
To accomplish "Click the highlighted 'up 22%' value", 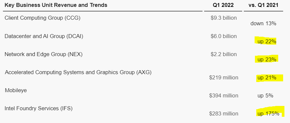I will click(267, 42).
